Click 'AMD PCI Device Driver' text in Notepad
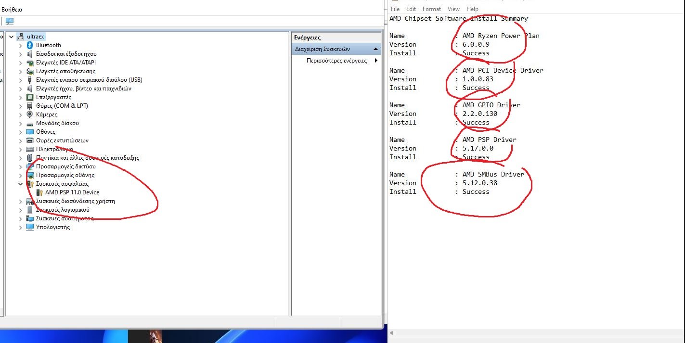Screen dimensions: 685x343 point(503,70)
